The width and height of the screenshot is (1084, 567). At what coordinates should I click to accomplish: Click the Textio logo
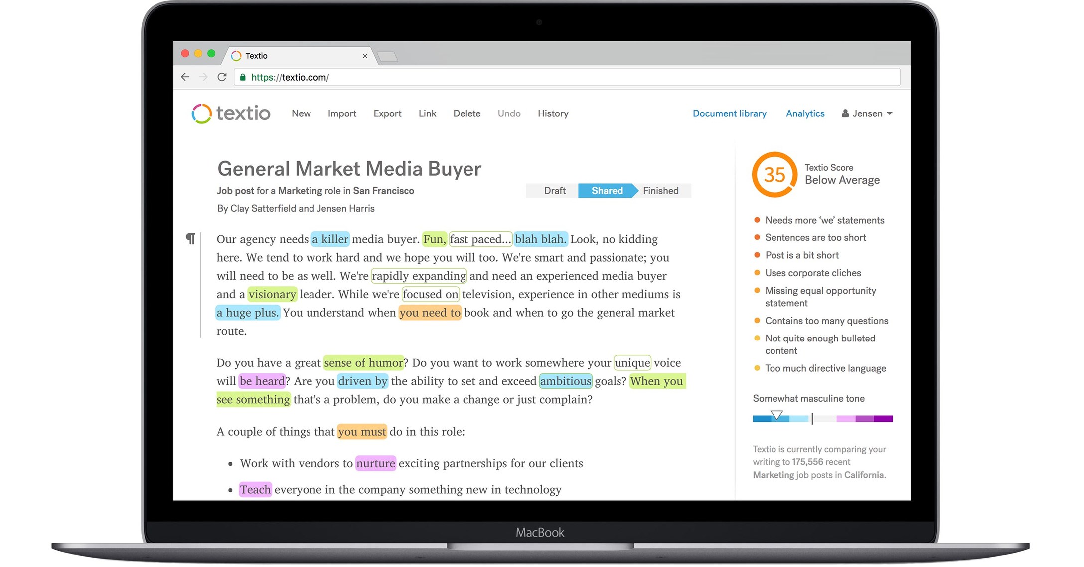point(231,113)
